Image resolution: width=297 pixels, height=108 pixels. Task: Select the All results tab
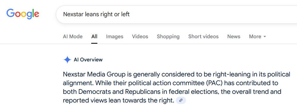tap(94, 36)
